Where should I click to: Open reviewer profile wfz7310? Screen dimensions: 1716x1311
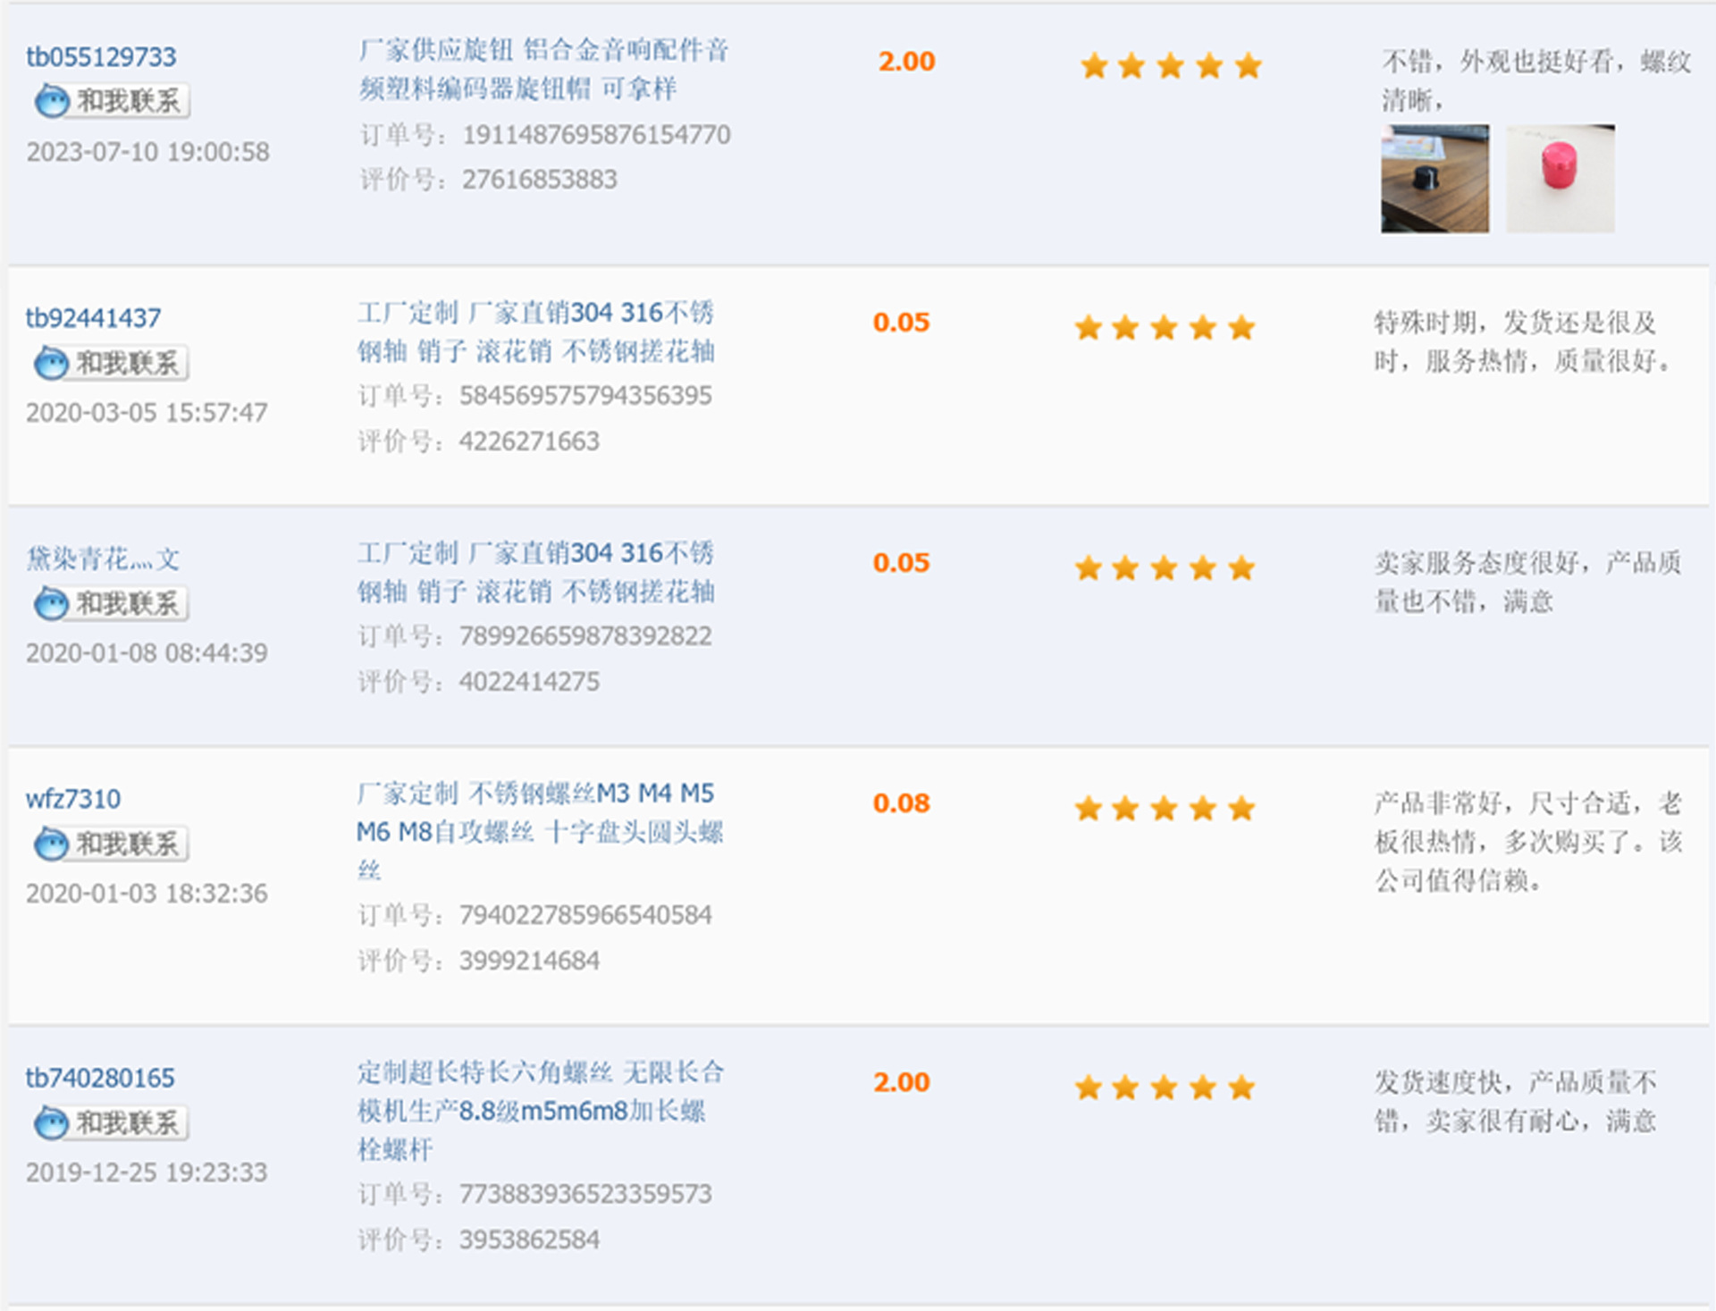pos(72,799)
